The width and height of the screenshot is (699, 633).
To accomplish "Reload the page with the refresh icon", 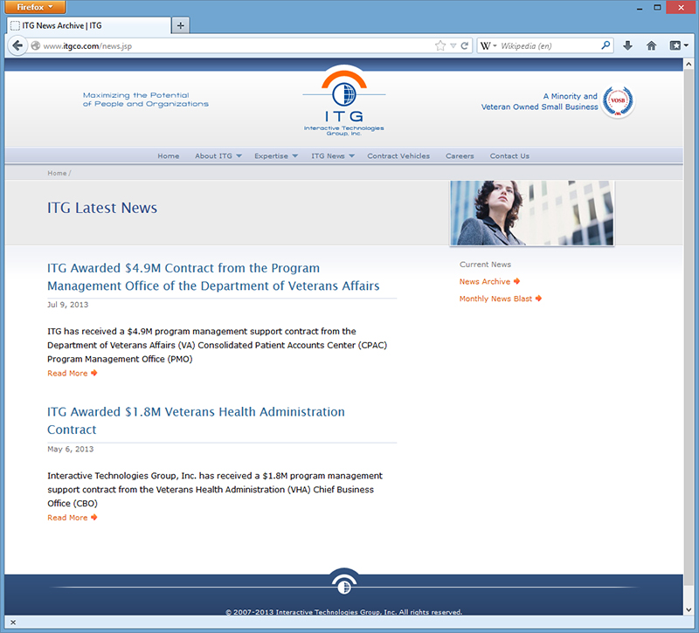I will pos(465,45).
